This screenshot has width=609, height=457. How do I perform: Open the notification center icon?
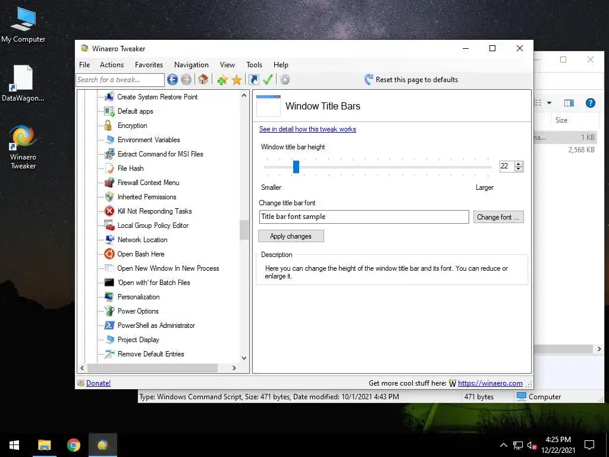[589, 445]
